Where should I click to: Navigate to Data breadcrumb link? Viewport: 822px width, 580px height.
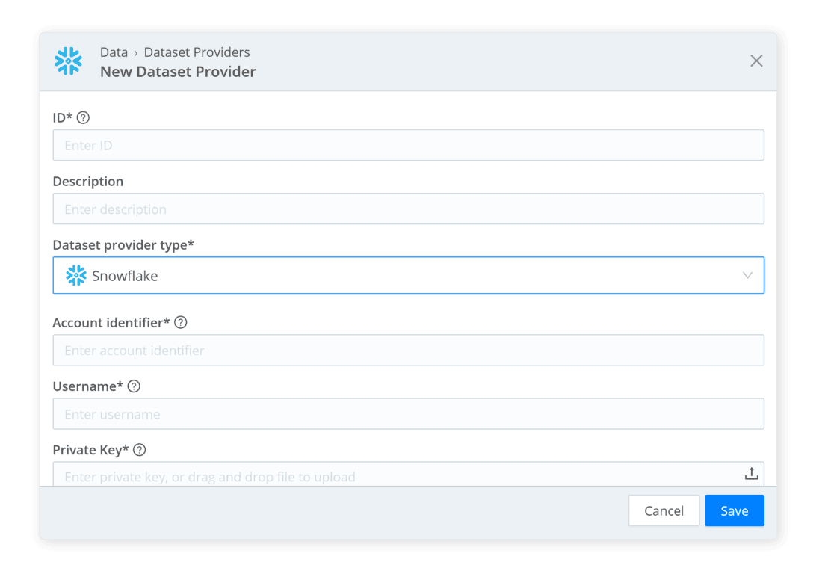point(114,52)
